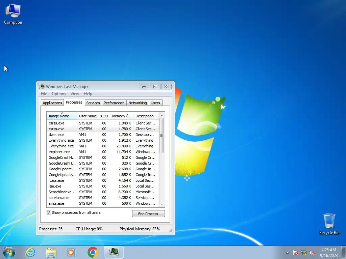Select csrss.exe row using 1,840 K
Viewport: 346px width, 259px height.
103,123
